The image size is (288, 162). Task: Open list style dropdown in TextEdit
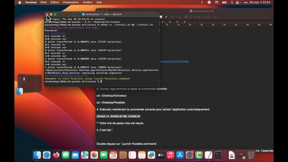216,17
